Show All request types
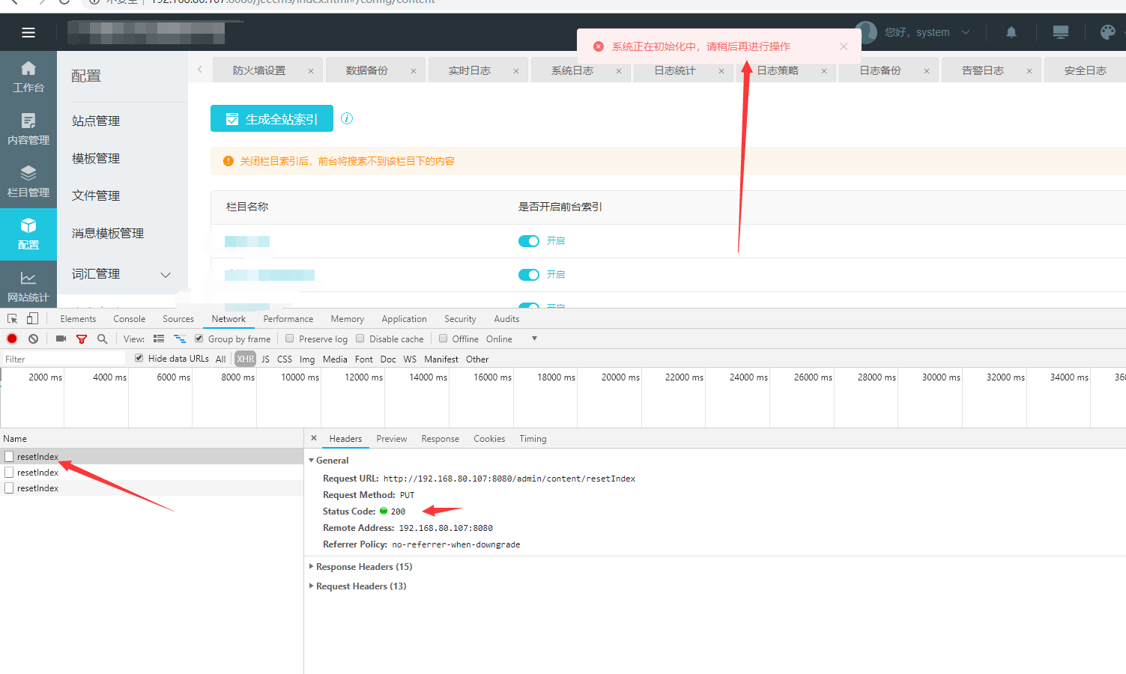 221,359
